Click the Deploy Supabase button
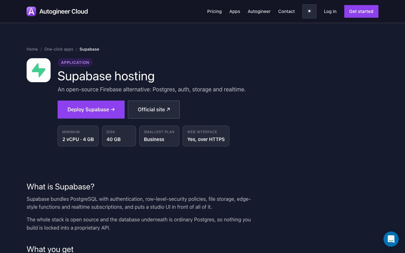This screenshot has height=253, width=405. pyautogui.click(x=91, y=109)
